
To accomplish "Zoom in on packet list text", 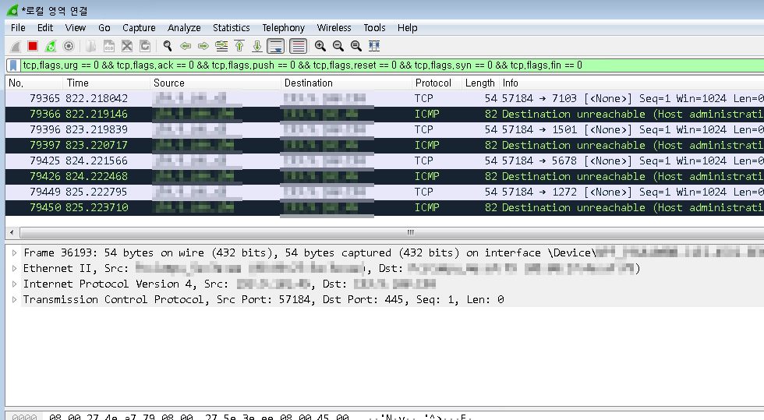I will pyautogui.click(x=320, y=47).
